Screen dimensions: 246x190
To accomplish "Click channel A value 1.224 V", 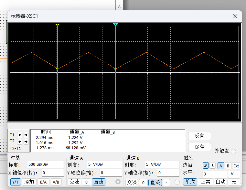I will coord(75,138).
